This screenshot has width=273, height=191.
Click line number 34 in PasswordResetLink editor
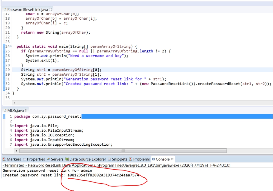[7, 93]
